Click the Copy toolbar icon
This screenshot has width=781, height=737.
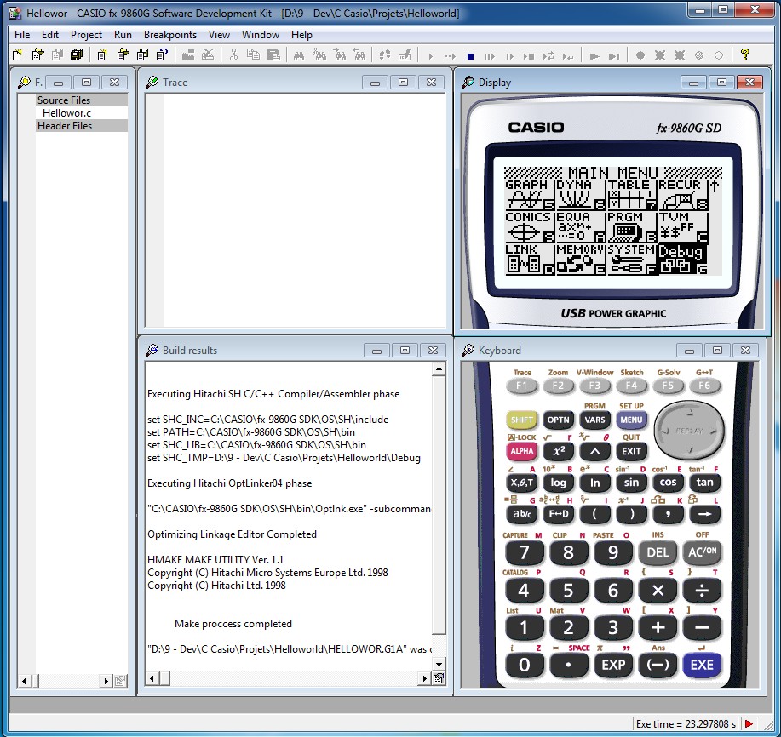[x=254, y=54]
